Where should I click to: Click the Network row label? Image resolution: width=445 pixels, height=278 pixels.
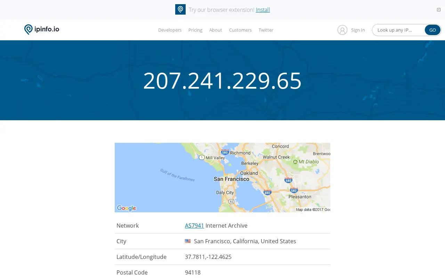click(x=128, y=226)
